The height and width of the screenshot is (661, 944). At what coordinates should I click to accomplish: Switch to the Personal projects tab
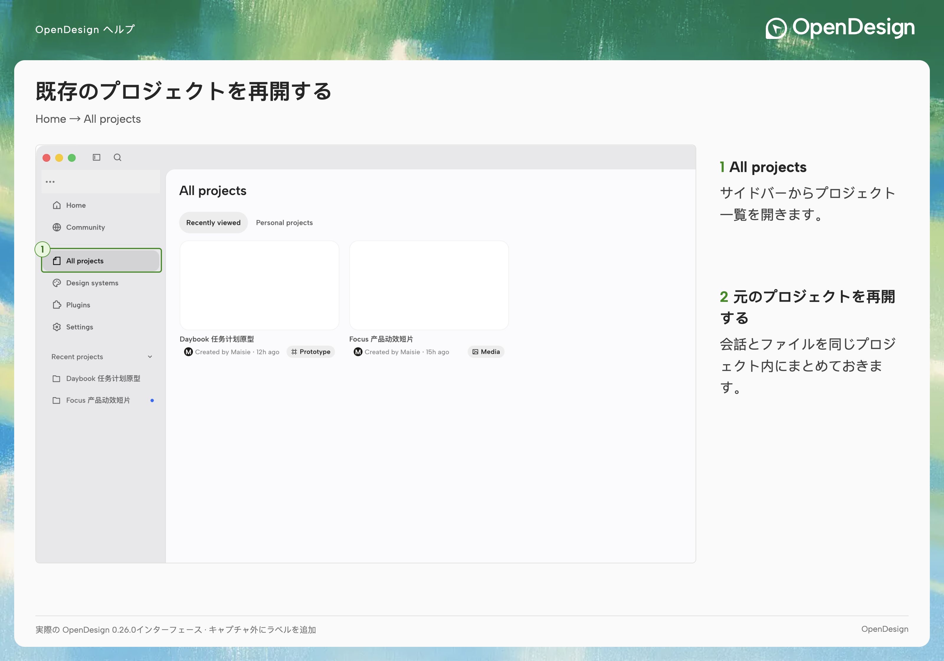pyautogui.click(x=284, y=222)
